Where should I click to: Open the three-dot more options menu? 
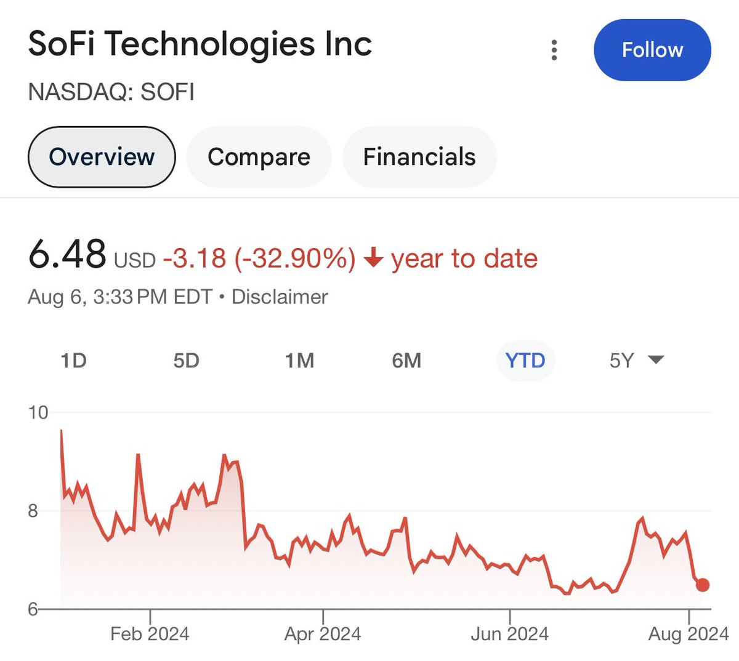pyautogui.click(x=554, y=50)
